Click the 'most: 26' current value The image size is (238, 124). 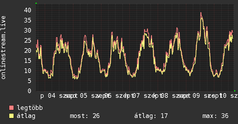click(85, 116)
